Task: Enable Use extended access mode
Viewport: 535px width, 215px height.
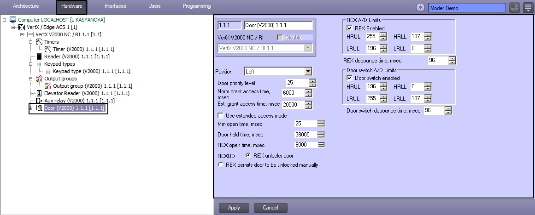Action: 220,116
